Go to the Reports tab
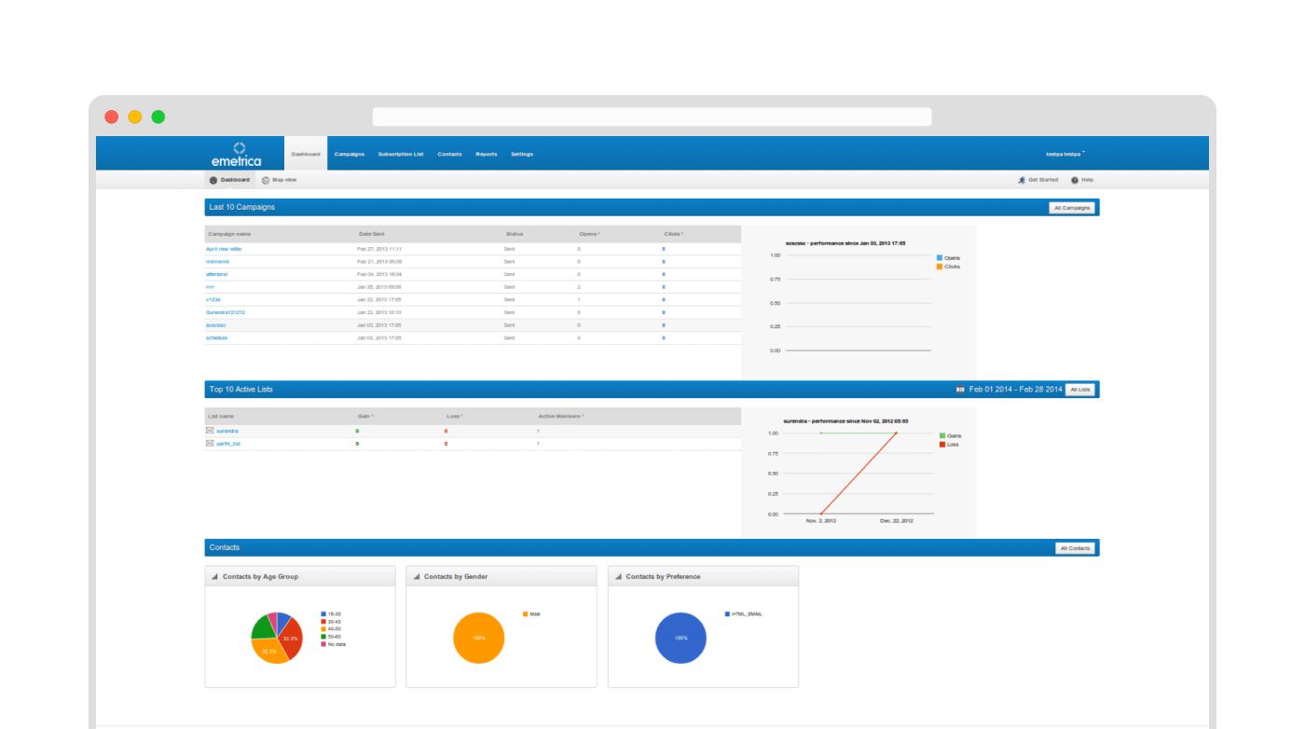Image resolution: width=1305 pixels, height=729 pixels. (x=486, y=154)
